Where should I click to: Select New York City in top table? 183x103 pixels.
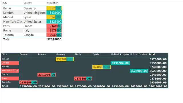tap(13, 22)
